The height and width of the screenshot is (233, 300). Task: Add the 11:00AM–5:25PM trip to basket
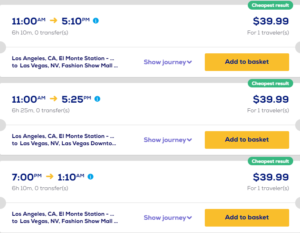(x=247, y=140)
